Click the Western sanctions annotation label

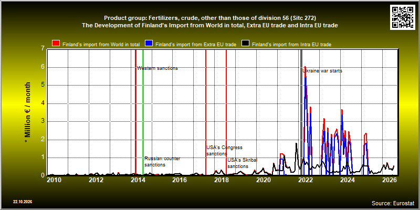(x=157, y=68)
